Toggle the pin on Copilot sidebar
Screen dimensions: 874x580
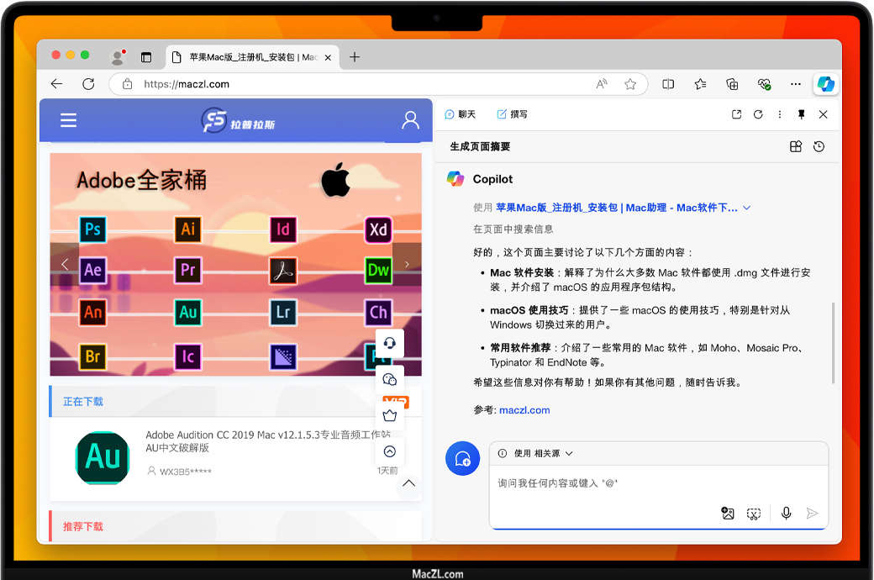(x=801, y=114)
